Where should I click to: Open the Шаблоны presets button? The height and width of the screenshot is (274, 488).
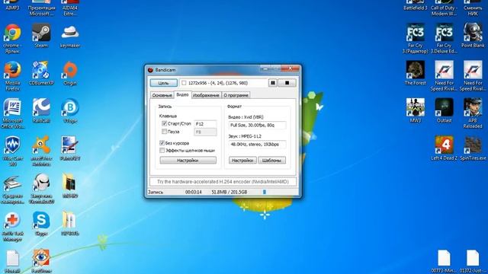point(271,161)
